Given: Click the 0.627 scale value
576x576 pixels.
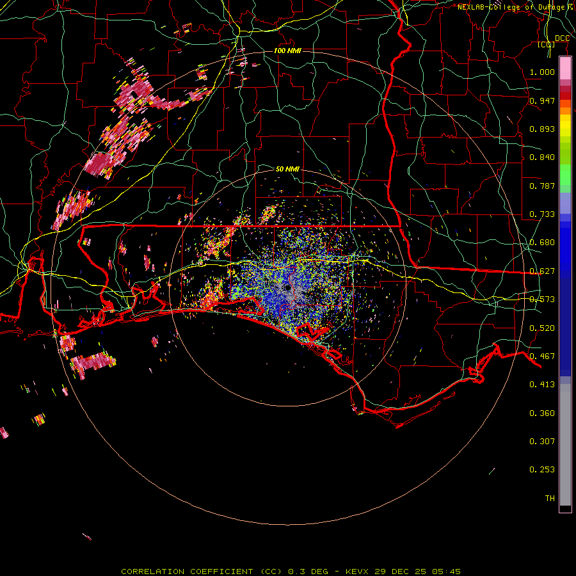Looking at the screenshot, I should tap(542, 271).
